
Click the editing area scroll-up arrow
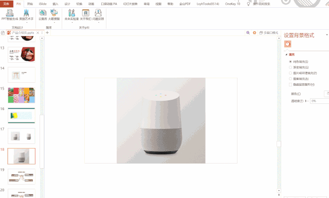click(279, 38)
